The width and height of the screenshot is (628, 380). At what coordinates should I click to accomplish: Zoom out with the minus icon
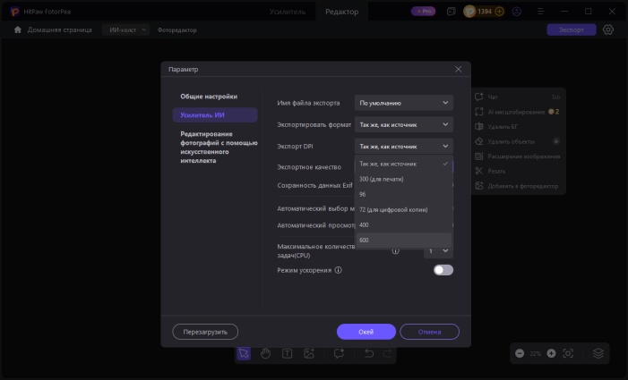(520, 353)
